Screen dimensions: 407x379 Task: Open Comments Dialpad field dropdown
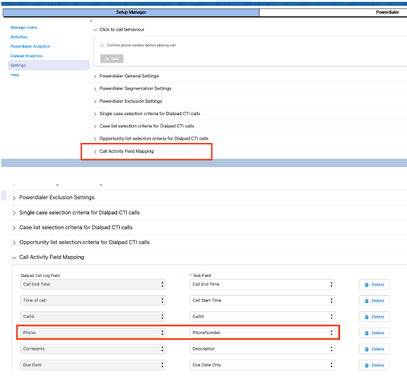(x=93, y=349)
